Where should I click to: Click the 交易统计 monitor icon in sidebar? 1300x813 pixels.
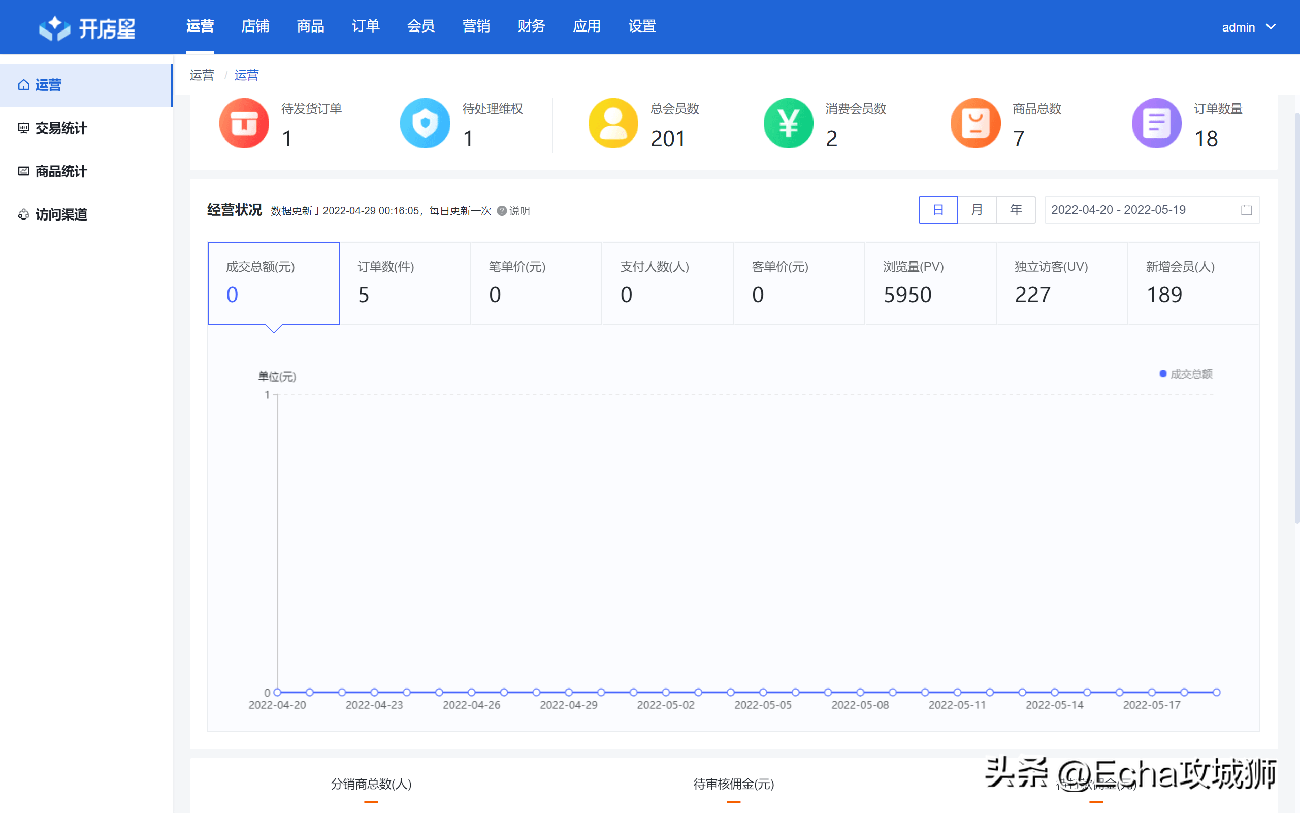tap(24, 128)
